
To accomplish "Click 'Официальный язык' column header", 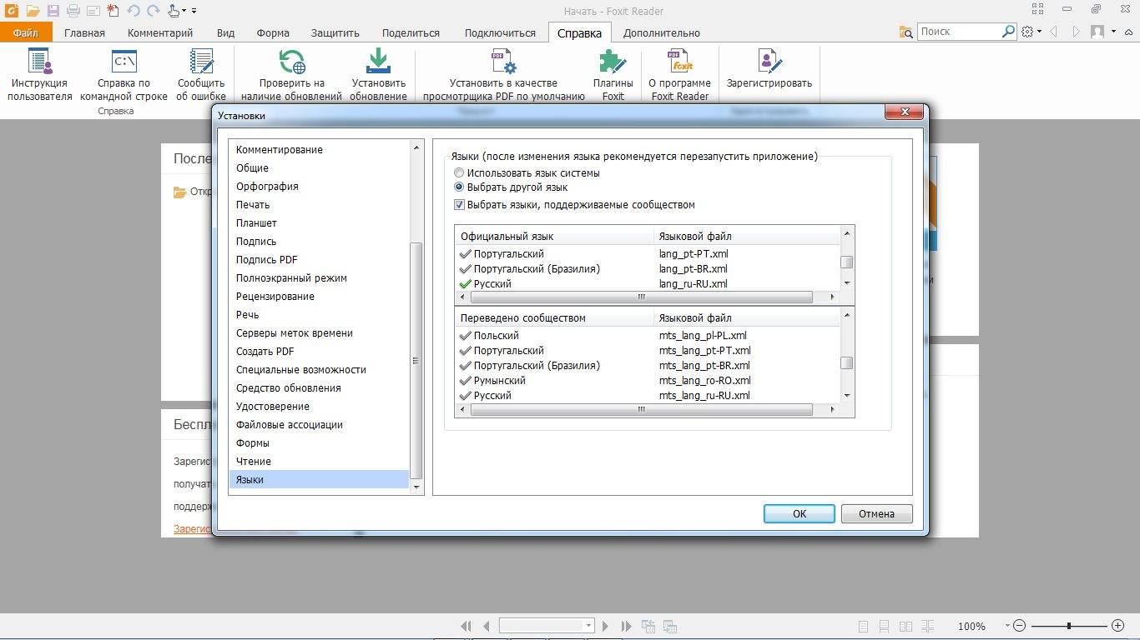I will click(554, 237).
